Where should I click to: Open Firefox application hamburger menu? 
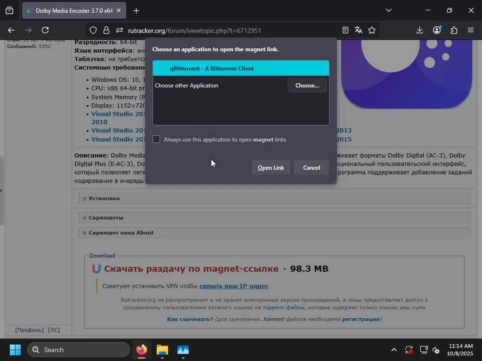[470, 30]
